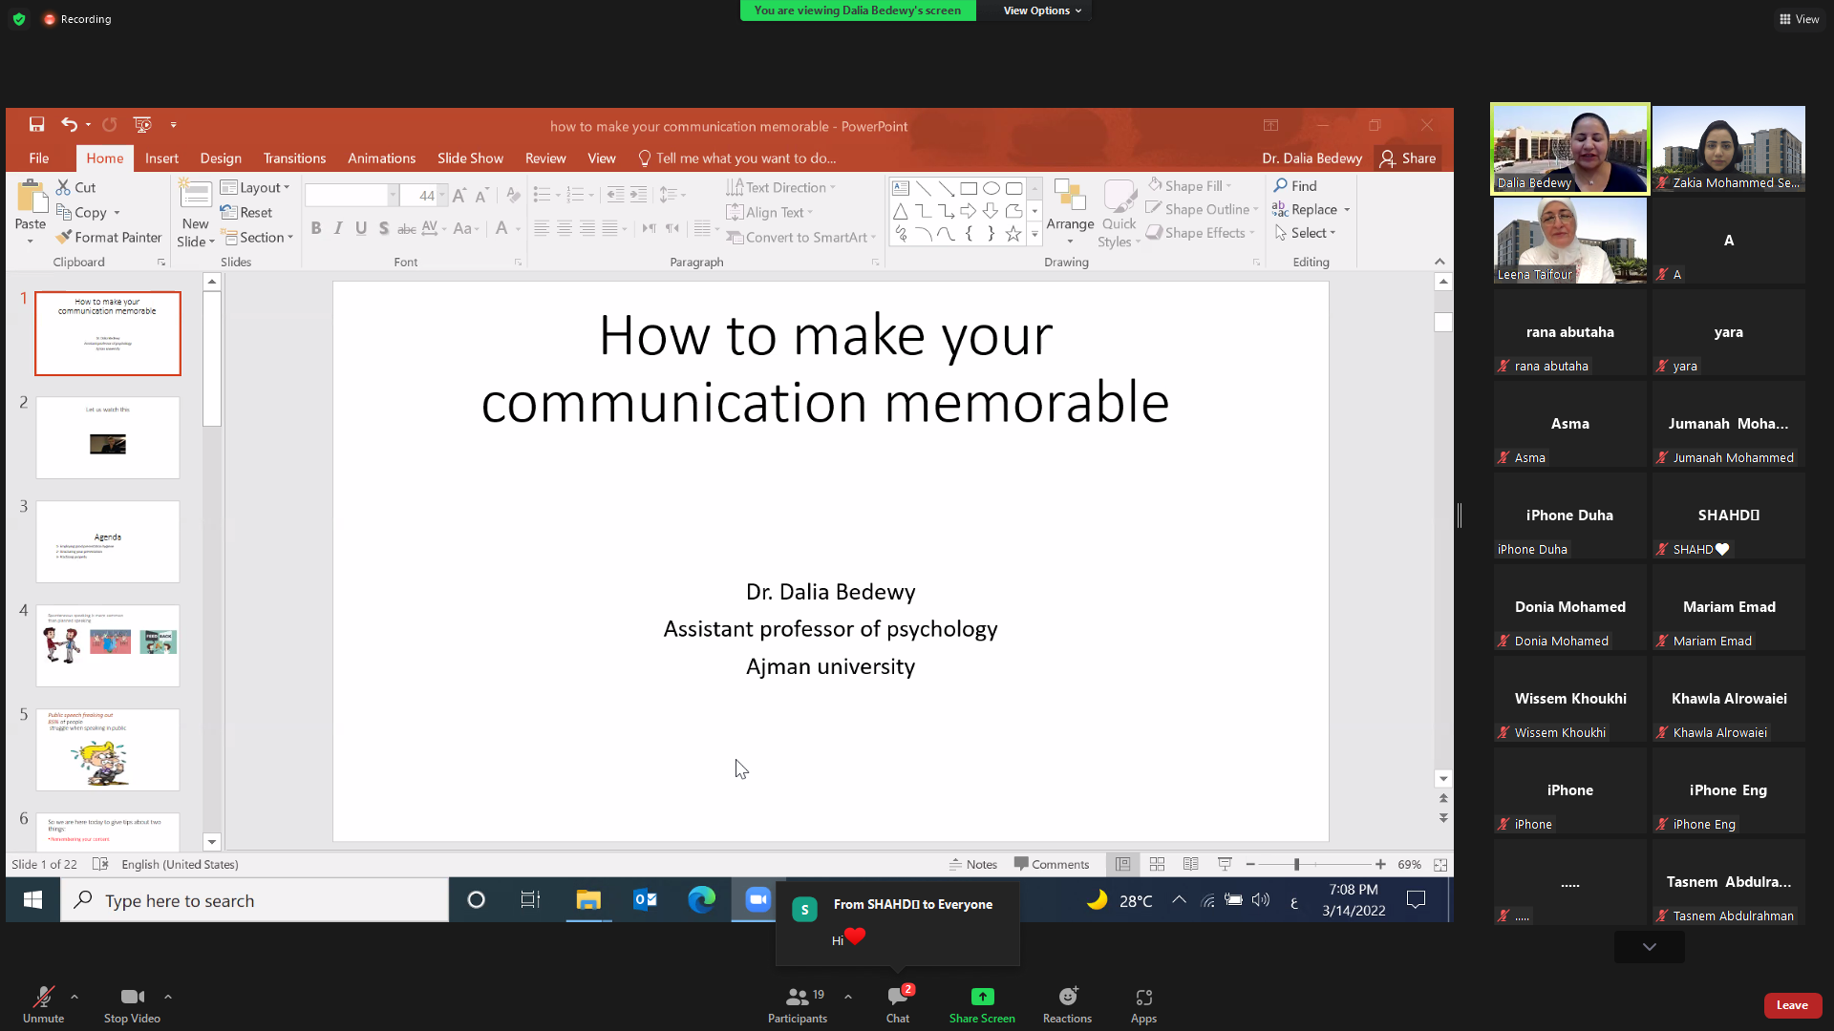The height and width of the screenshot is (1031, 1834).
Task: Click the red Leave button
Action: click(1792, 1005)
